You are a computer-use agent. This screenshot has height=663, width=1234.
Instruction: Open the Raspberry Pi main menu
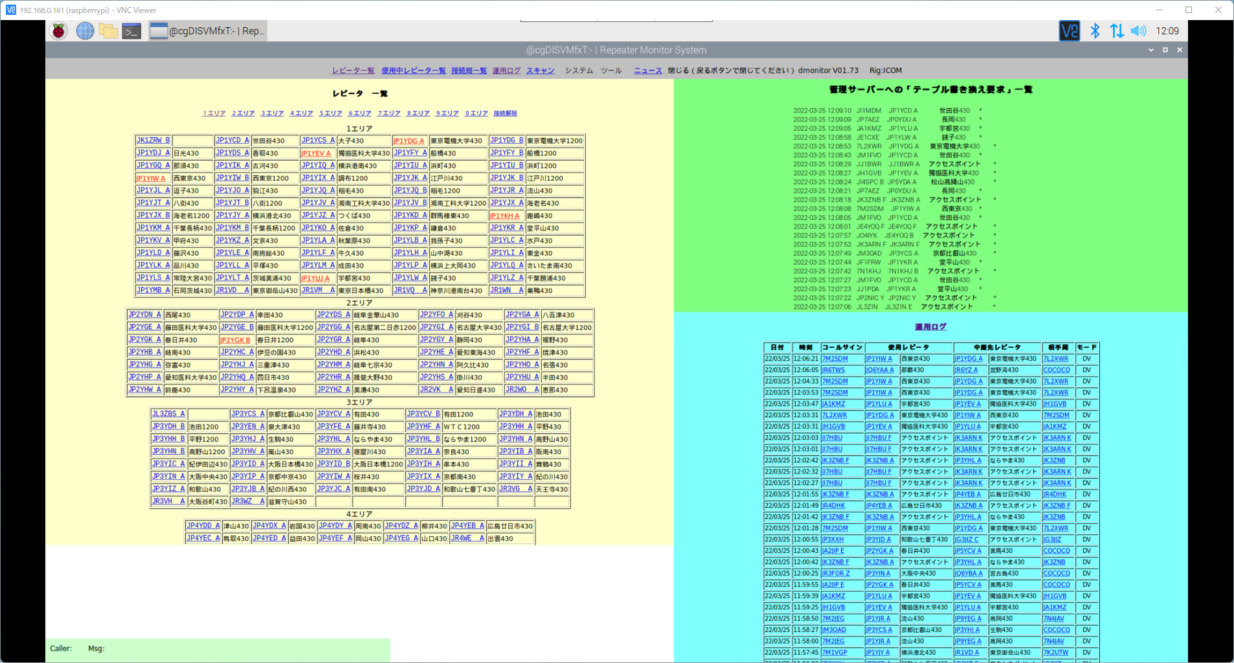59,30
